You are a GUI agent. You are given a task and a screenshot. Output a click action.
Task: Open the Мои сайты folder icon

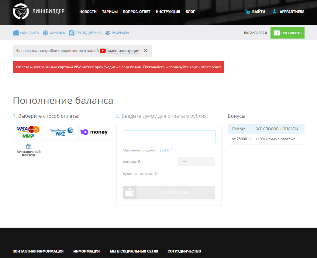point(16,33)
